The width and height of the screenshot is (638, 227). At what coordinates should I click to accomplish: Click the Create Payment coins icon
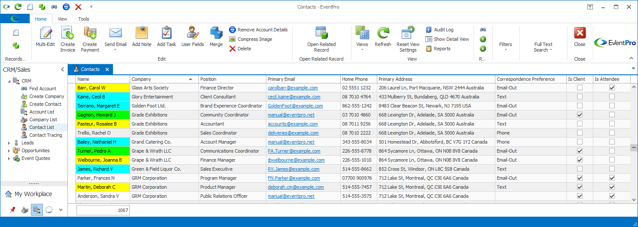coord(90,33)
